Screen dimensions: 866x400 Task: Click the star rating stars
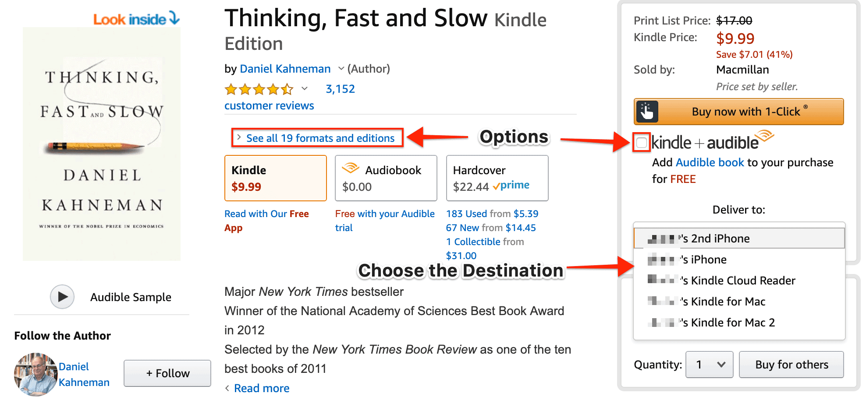tap(259, 89)
